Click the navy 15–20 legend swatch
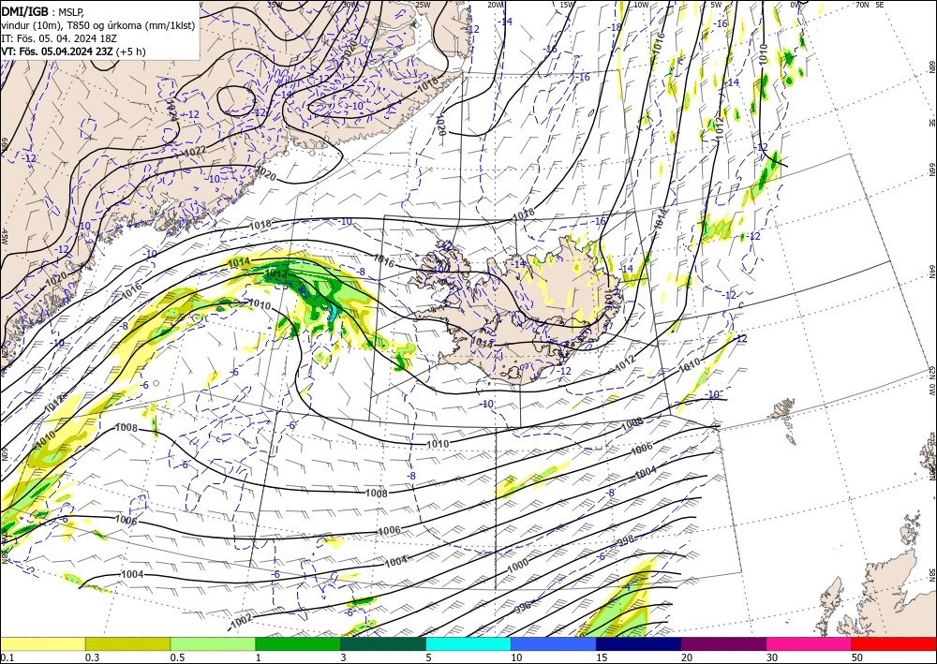 pos(638,643)
